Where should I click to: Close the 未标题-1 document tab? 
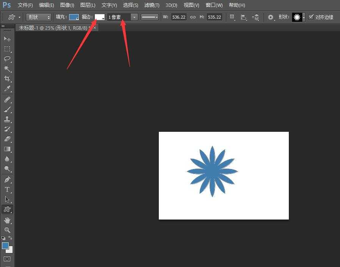[x=95, y=27]
